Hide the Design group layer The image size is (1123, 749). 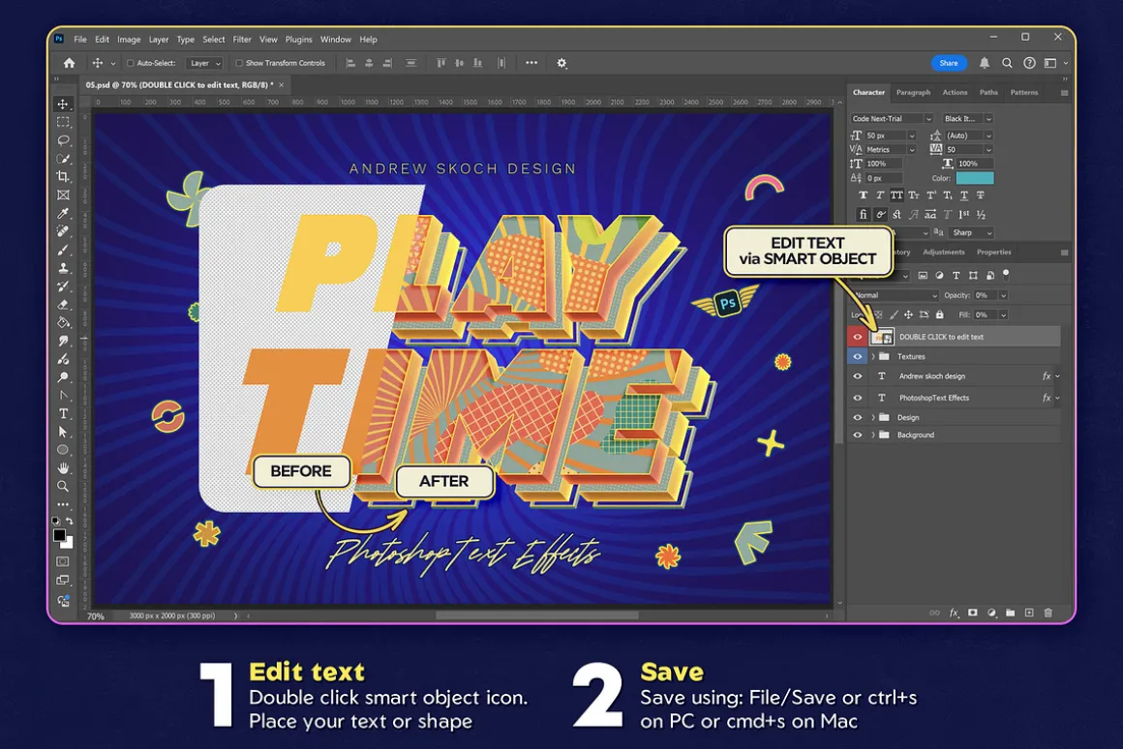coord(858,417)
